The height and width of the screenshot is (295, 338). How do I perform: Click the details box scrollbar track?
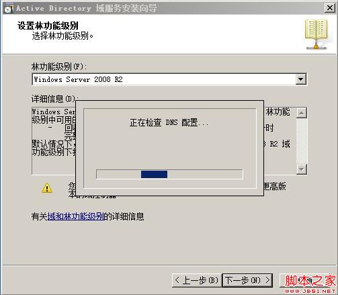point(302,141)
